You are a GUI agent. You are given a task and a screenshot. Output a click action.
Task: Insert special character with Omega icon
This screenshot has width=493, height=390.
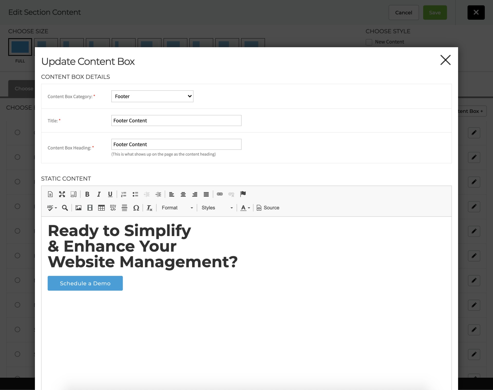136,208
